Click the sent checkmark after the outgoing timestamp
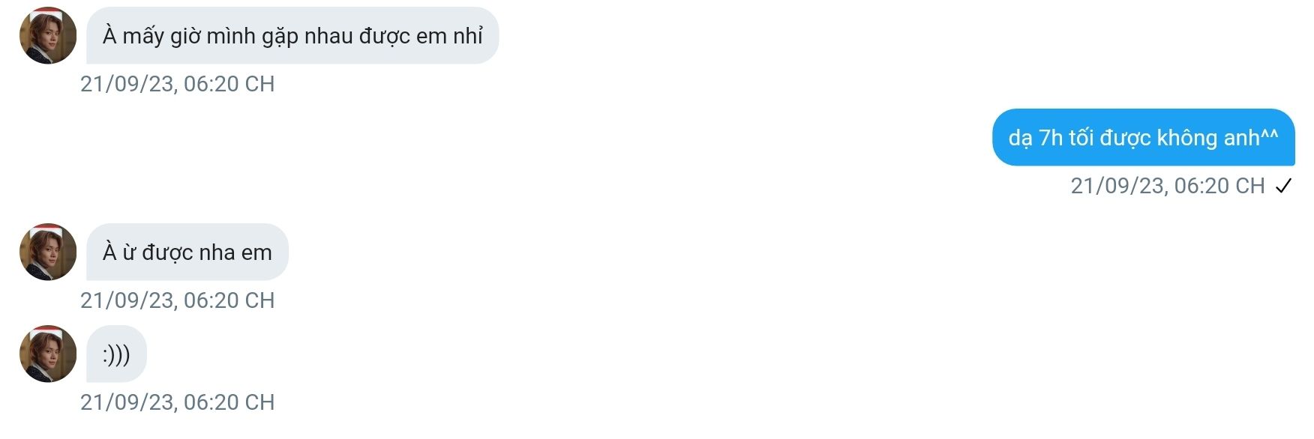Image resolution: width=1314 pixels, height=439 pixels. (1283, 186)
